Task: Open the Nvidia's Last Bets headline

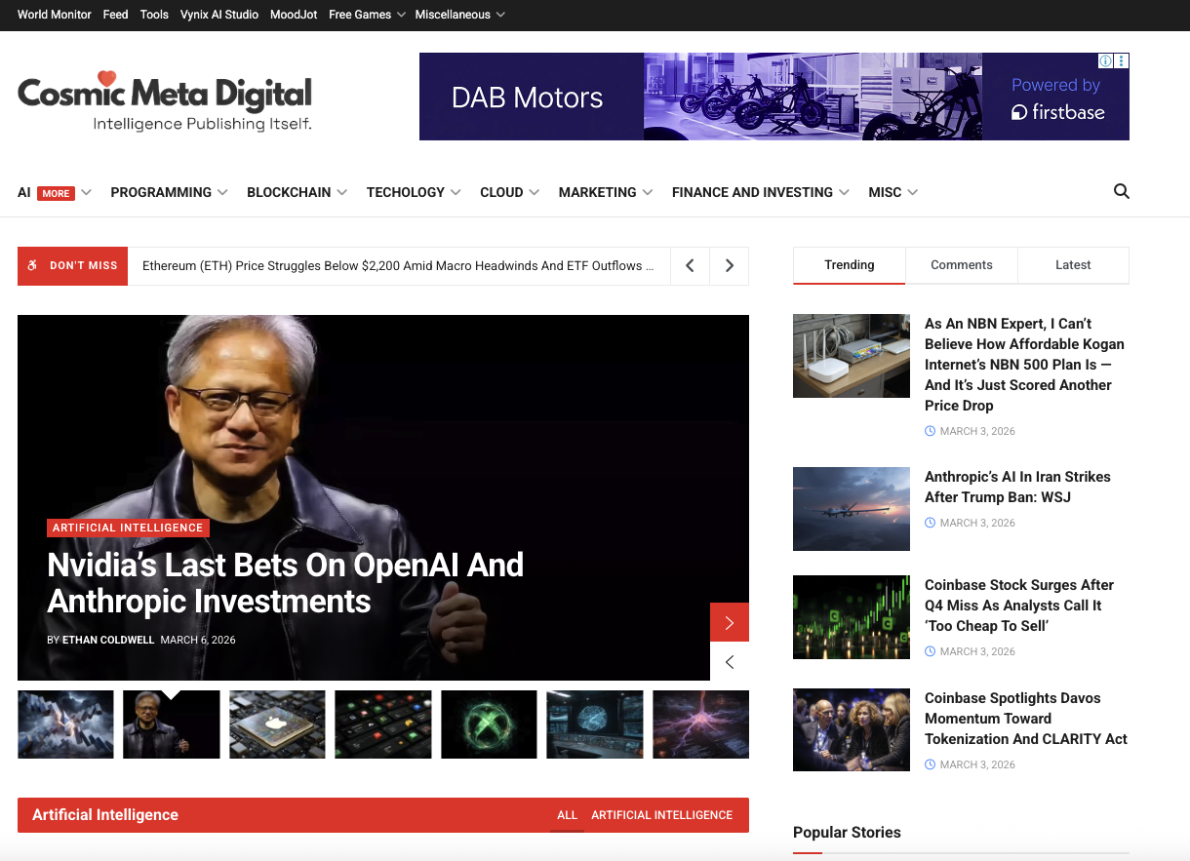Action: coord(286,583)
